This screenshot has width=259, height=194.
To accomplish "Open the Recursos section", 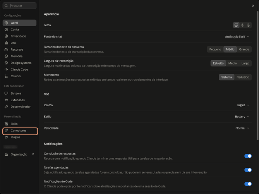I will point(19,49).
